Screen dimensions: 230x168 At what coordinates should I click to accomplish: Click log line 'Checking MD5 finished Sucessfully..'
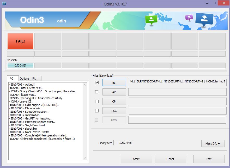(x=37, y=98)
